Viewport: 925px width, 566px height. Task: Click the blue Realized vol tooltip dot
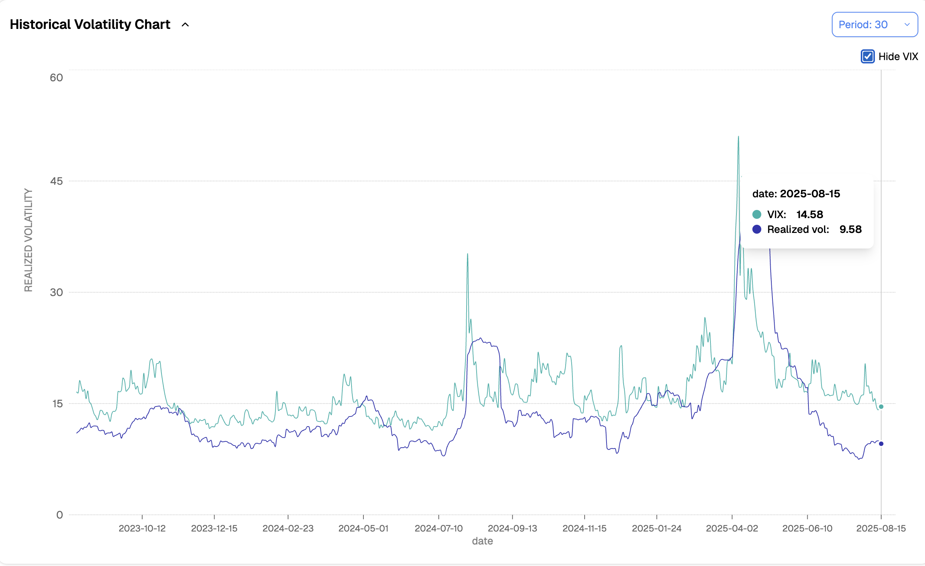tap(756, 230)
